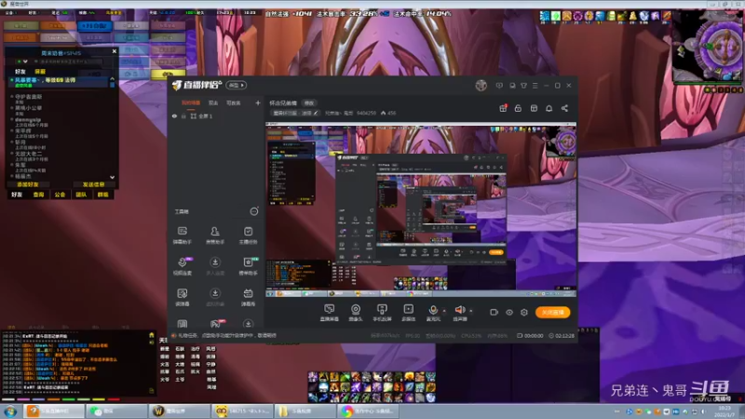The image size is (745, 419).
Task: Open the feedback message icon in title bar
Action: click(x=499, y=86)
